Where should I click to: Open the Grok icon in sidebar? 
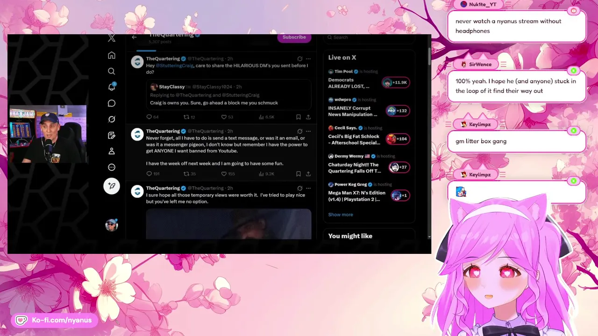click(112, 119)
